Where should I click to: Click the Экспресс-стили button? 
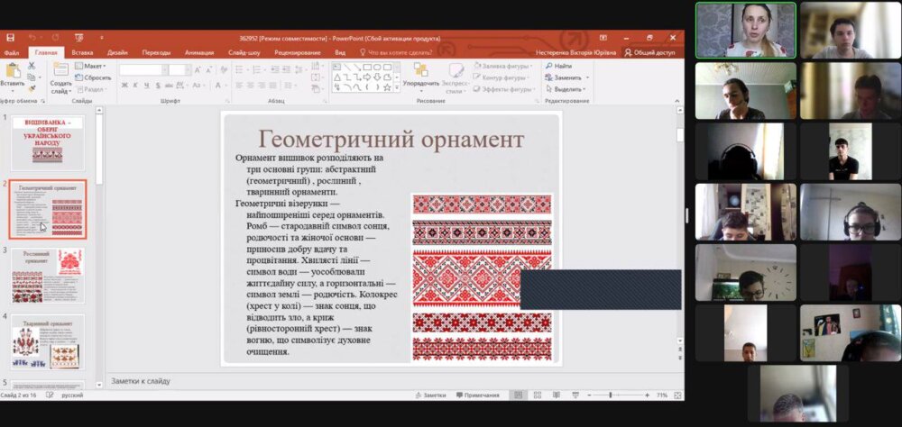456,78
